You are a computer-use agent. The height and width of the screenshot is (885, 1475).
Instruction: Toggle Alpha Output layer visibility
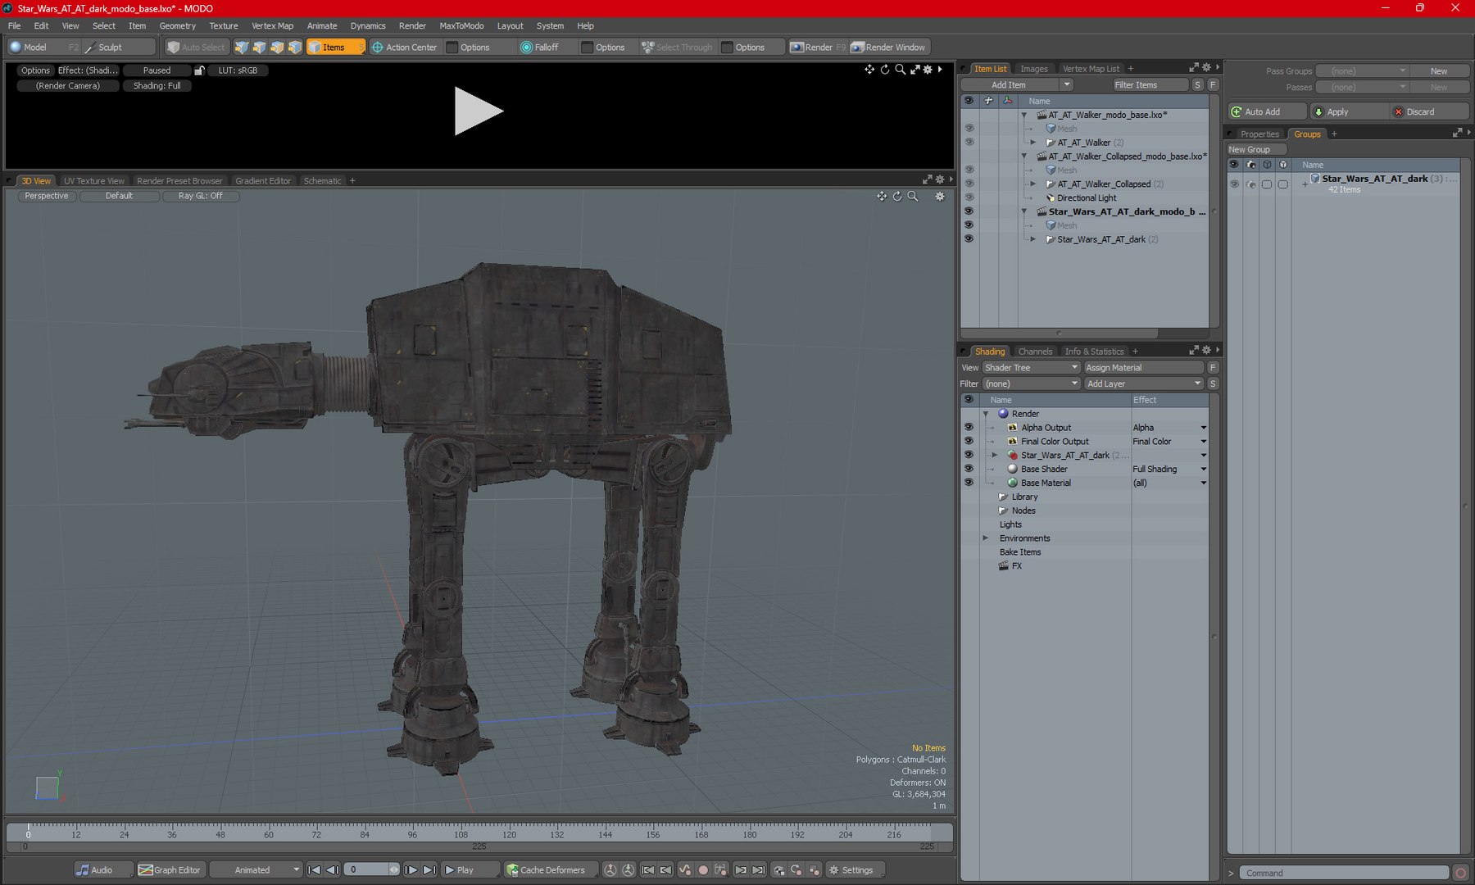(x=969, y=428)
